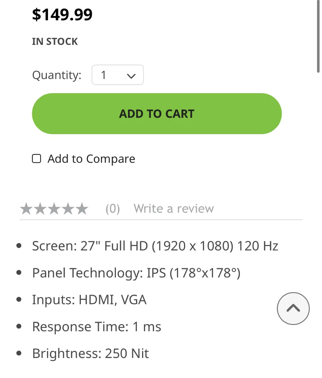Viewport: 322px width, 378px height.
Task: Expand the quantity selector options
Action: [117, 75]
